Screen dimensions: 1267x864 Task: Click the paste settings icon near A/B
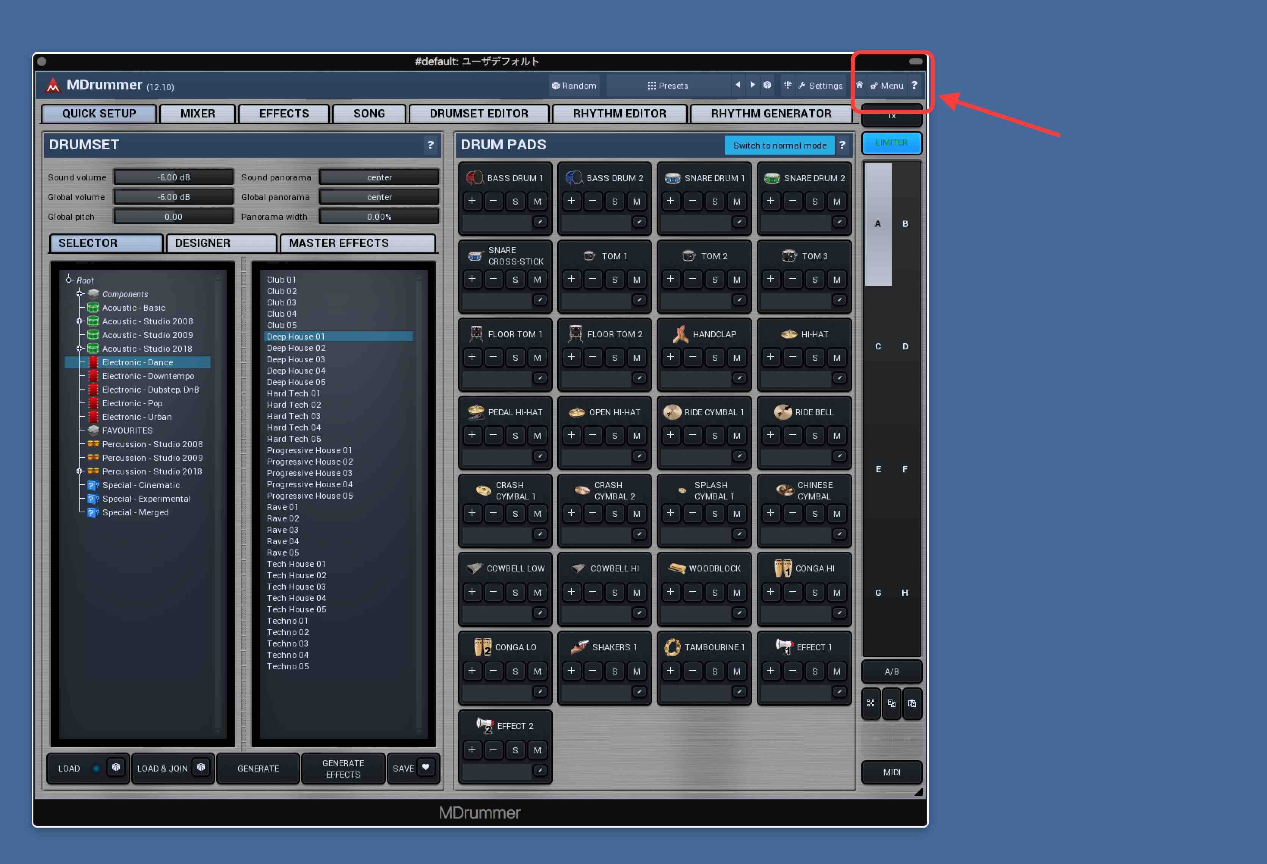point(913,704)
